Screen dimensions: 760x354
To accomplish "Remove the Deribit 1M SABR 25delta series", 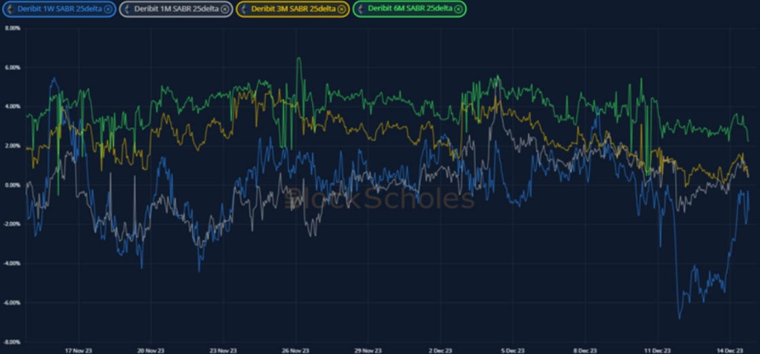I will pos(225,9).
